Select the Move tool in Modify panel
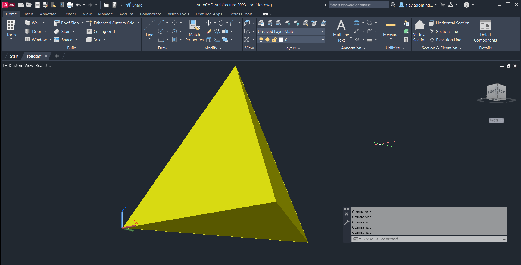This screenshot has width=521, height=265. pos(209,23)
